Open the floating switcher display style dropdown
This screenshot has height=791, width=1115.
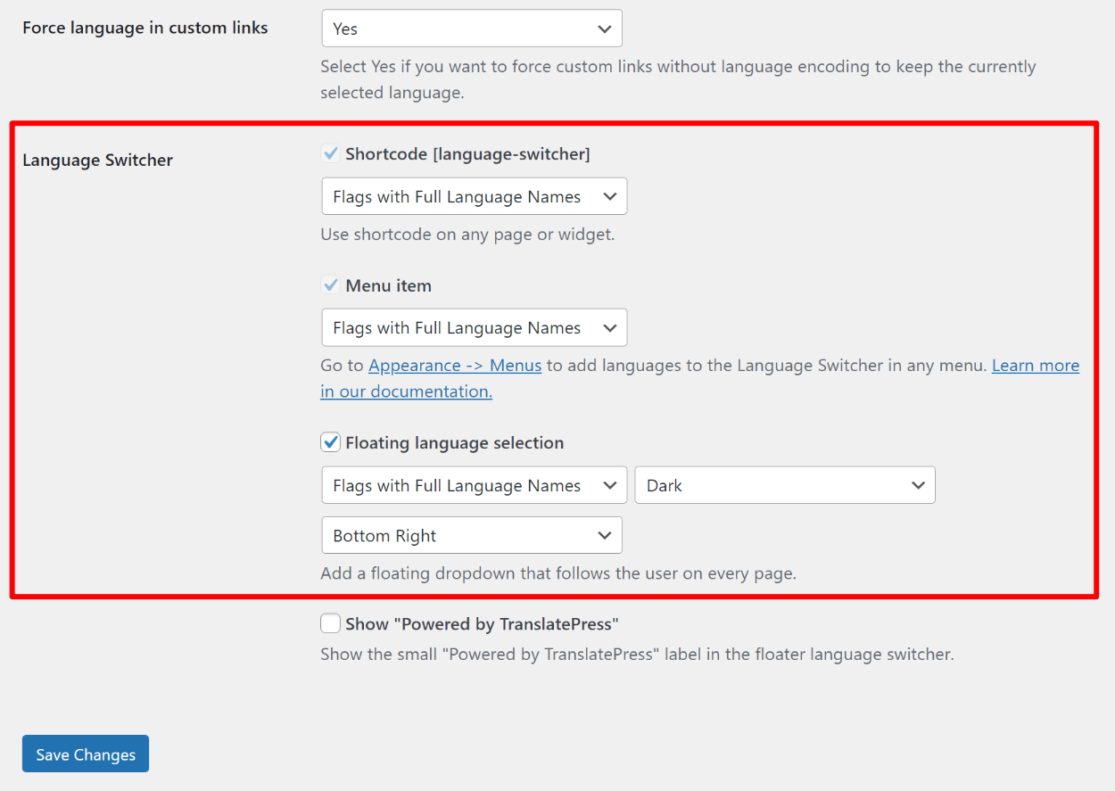coord(475,485)
